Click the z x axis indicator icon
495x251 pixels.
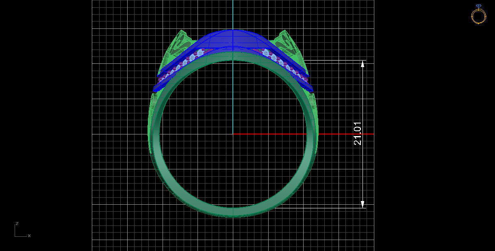pos(22,230)
